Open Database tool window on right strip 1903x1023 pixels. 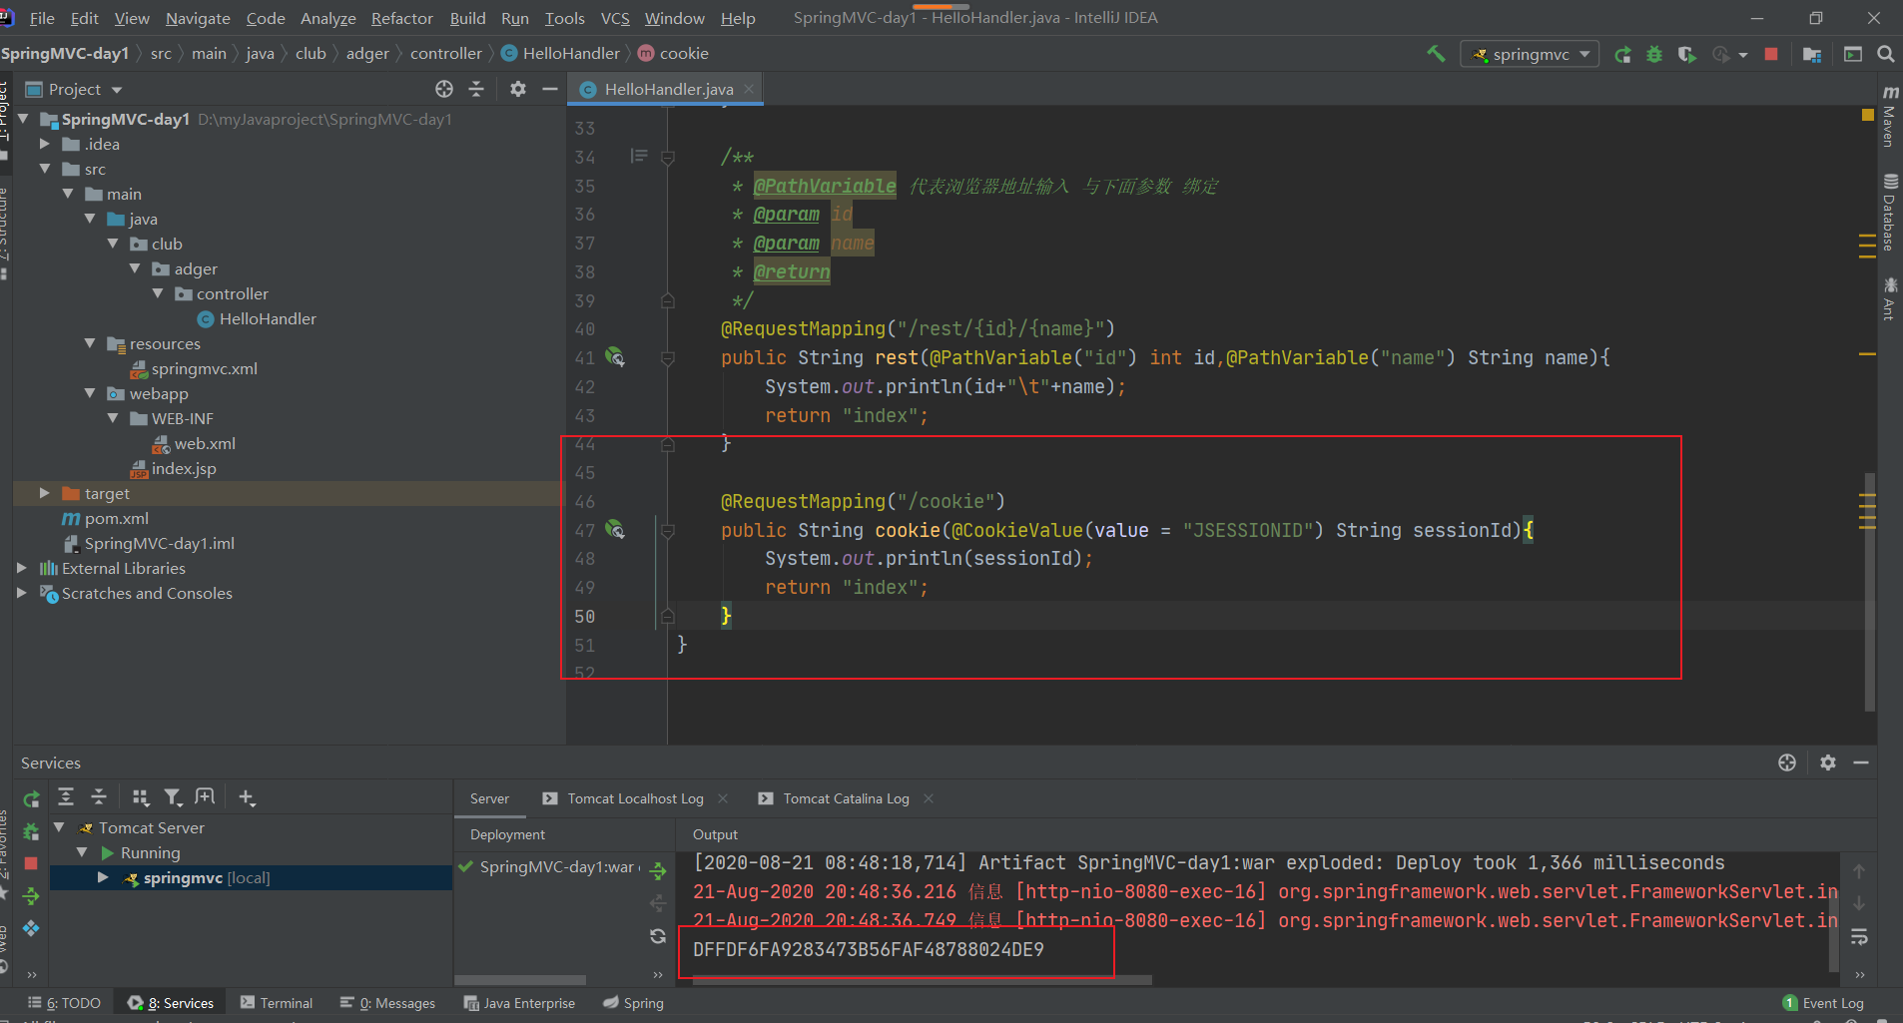[1889, 213]
